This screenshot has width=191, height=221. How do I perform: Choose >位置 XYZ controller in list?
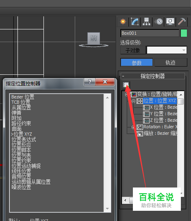pos(22,134)
